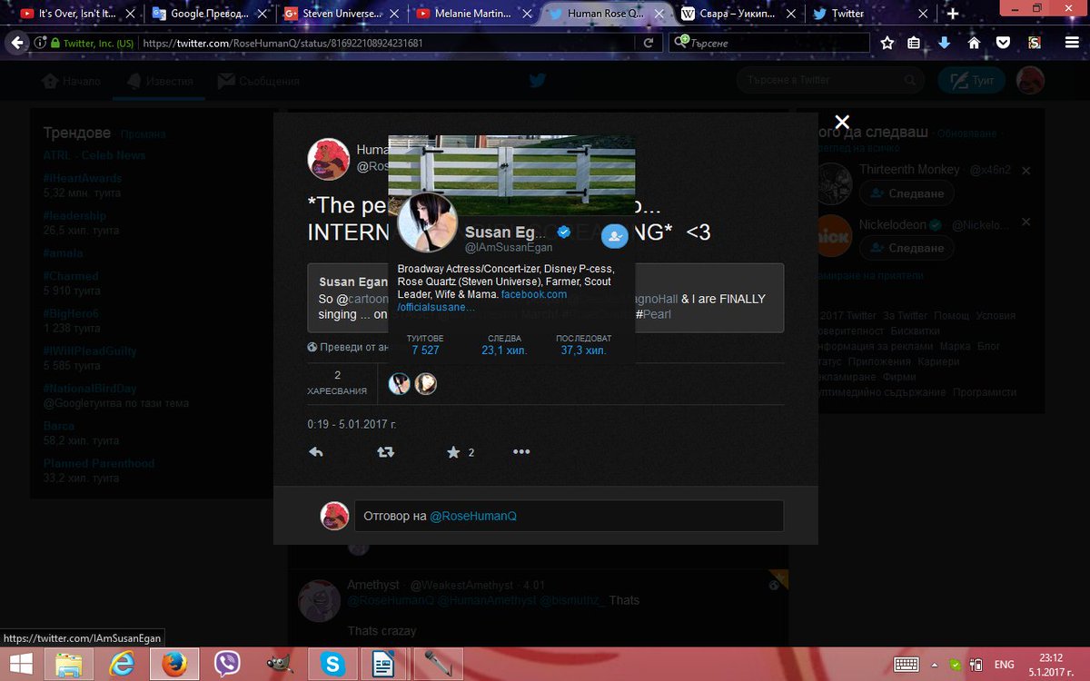Image resolution: width=1090 pixels, height=681 pixels.
Task: Open a new tab with plus button
Action: [x=953, y=14]
